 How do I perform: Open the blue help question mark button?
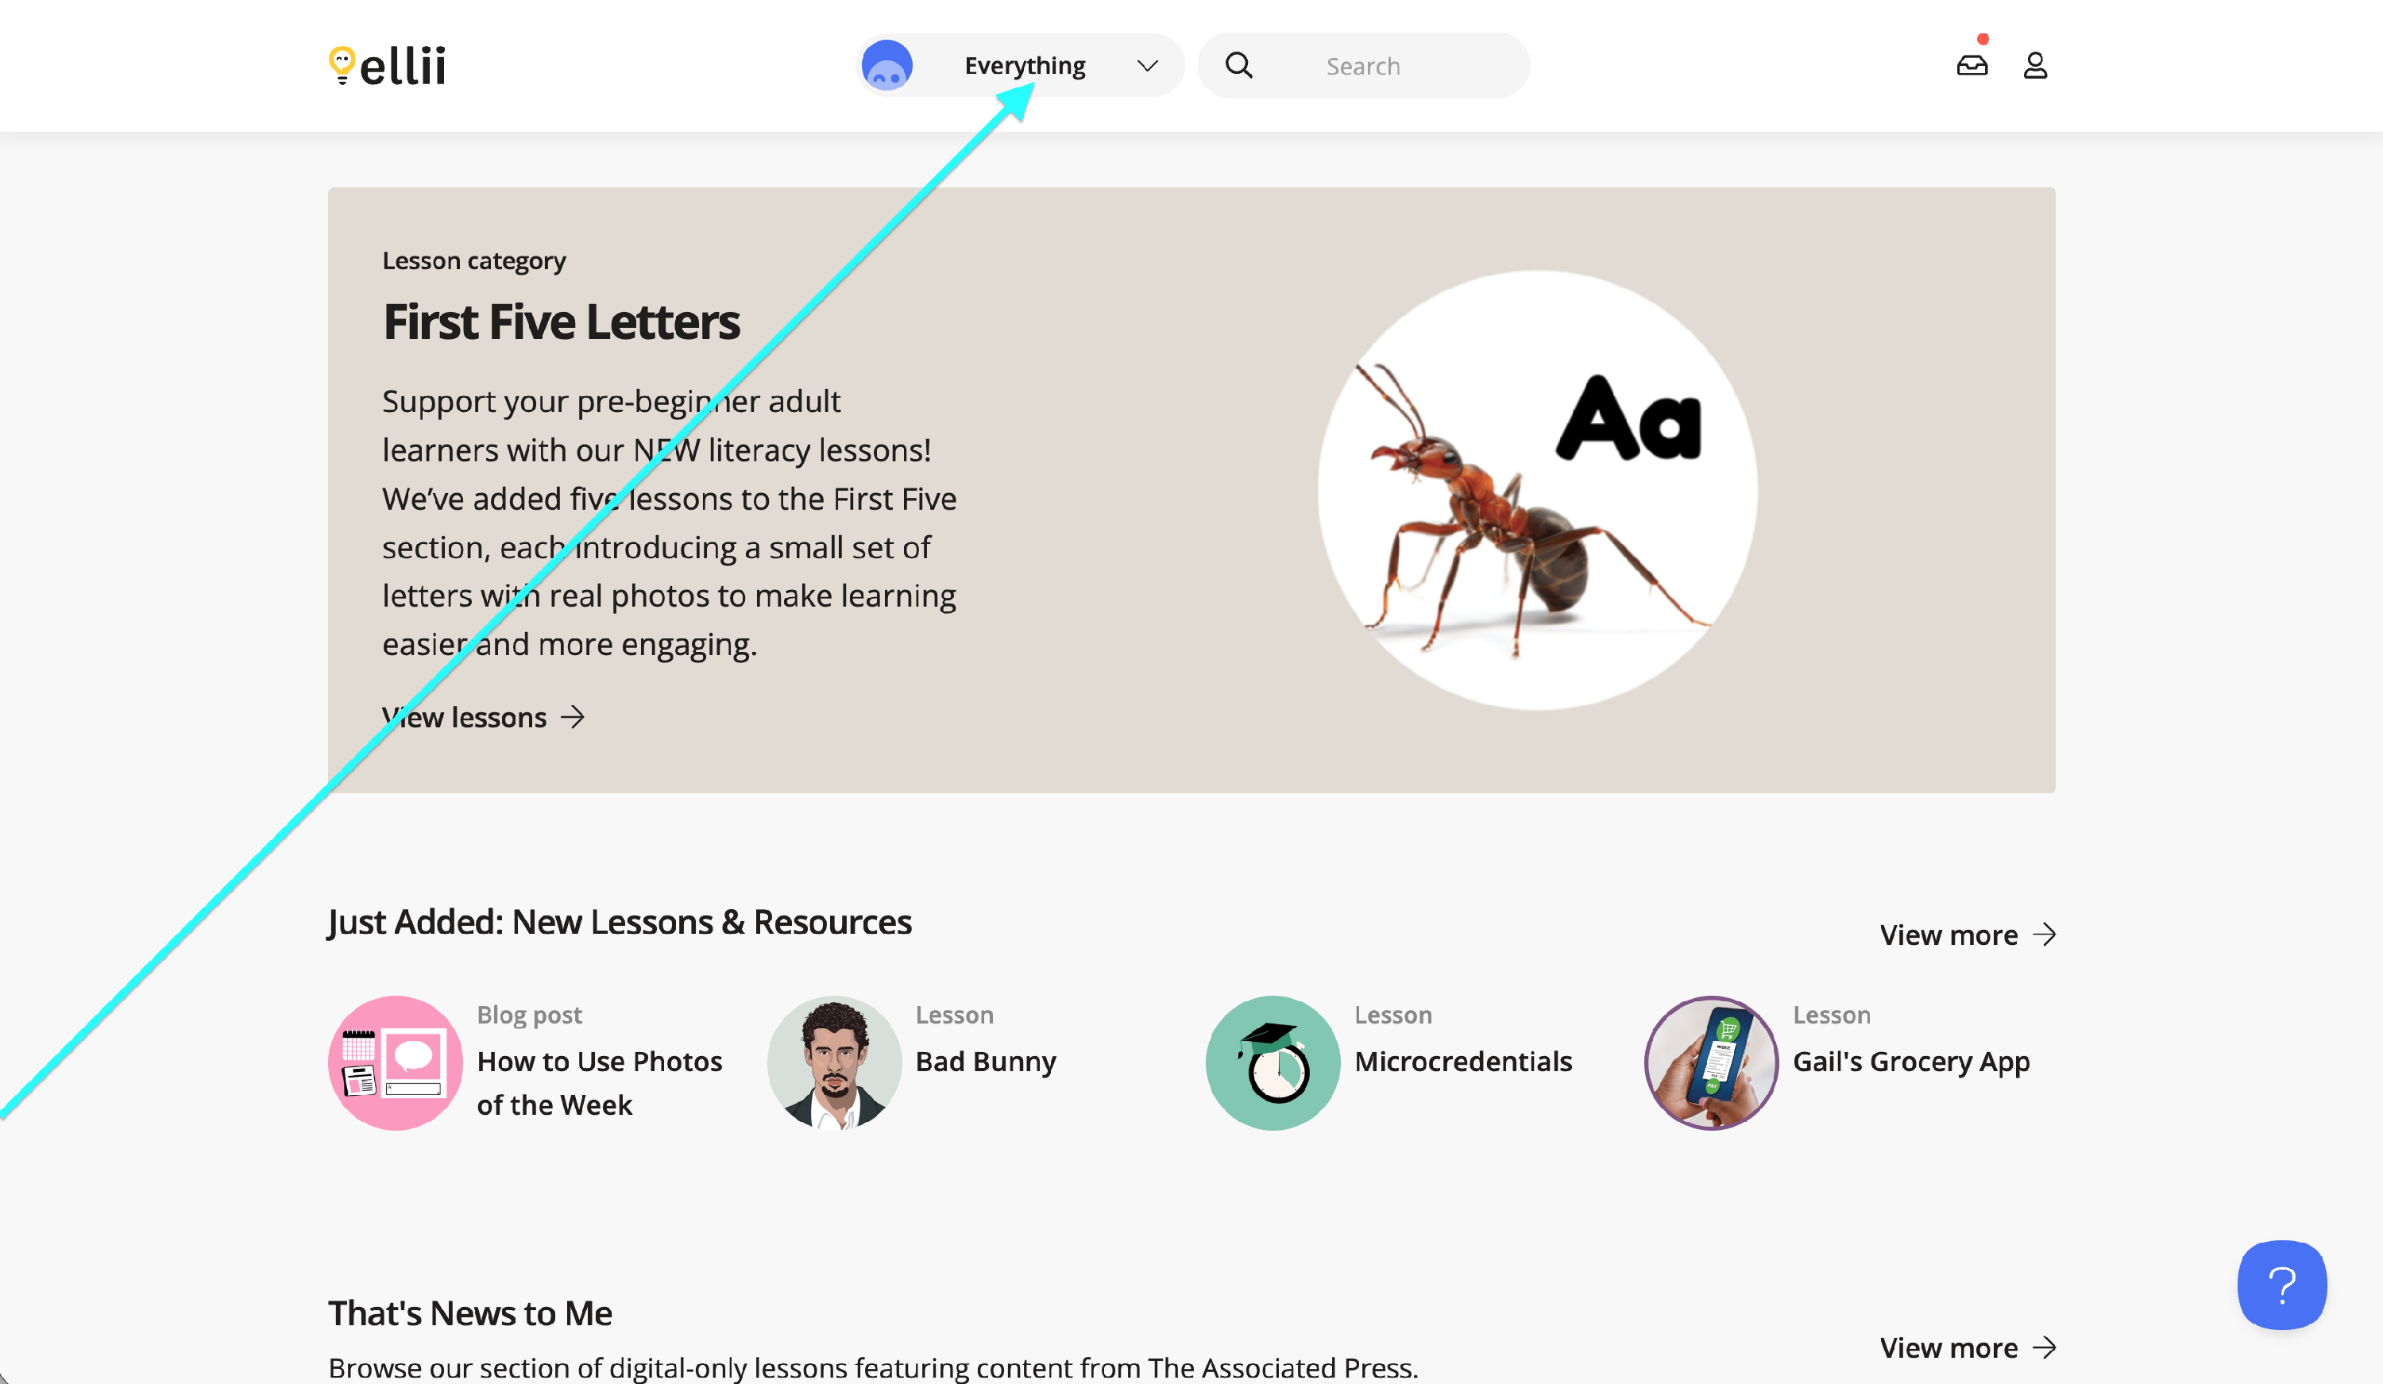pyautogui.click(x=2281, y=1285)
